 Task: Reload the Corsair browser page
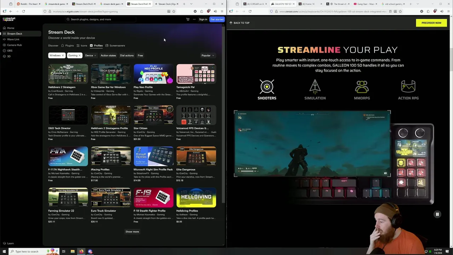point(250,11)
